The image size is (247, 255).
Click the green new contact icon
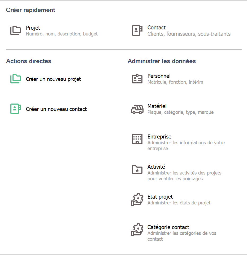[x=16, y=109]
